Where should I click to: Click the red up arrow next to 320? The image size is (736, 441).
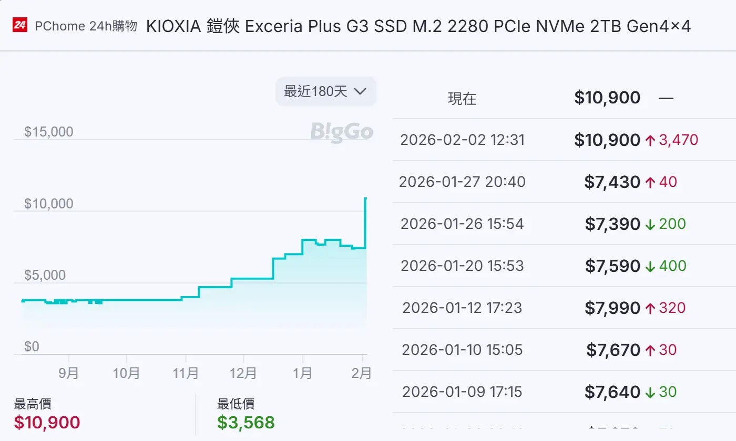[650, 308]
